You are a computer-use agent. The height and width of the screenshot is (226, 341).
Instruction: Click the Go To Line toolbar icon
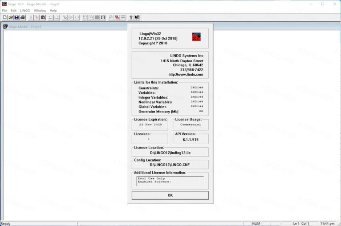click(71, 17)
